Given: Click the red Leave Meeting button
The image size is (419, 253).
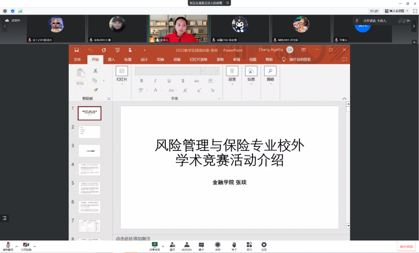Looking at the screenshot, I should click(406, 246).
